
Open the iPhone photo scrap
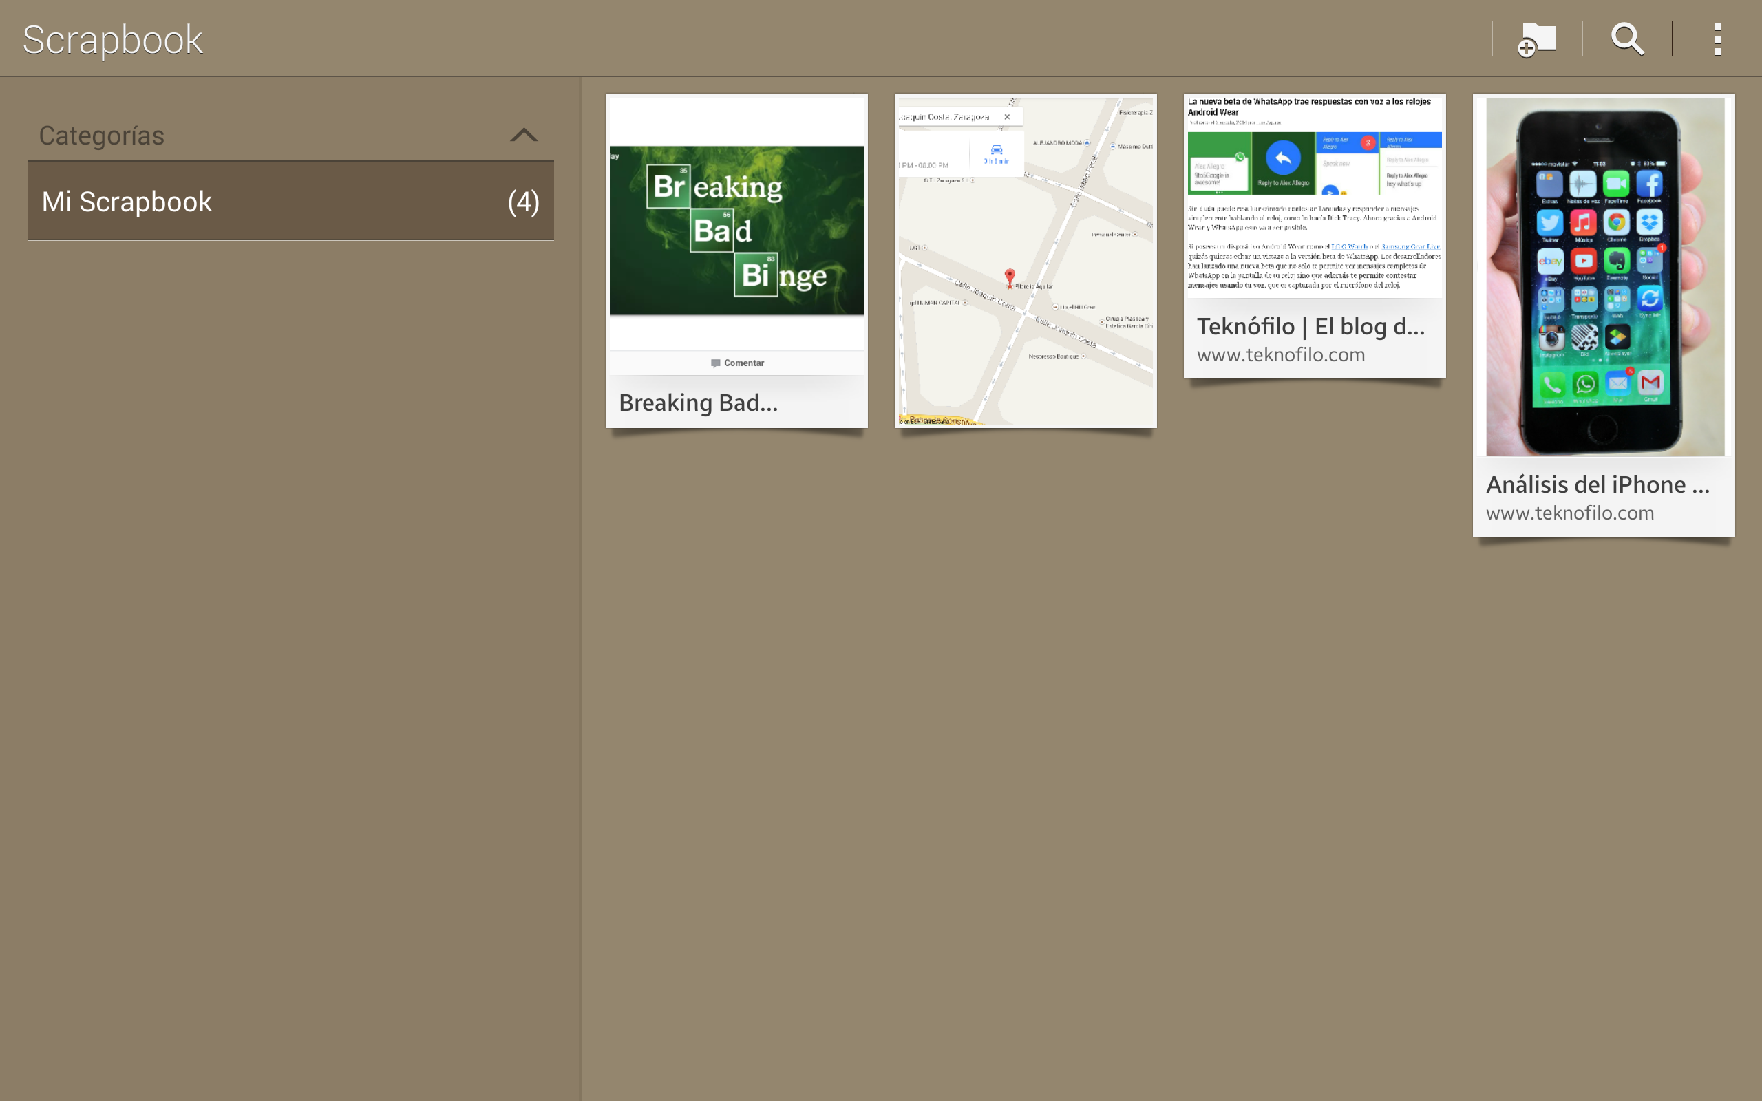tap(1603, 314)
